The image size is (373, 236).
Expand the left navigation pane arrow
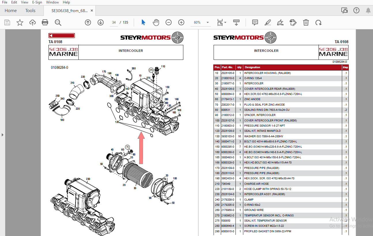3,134
